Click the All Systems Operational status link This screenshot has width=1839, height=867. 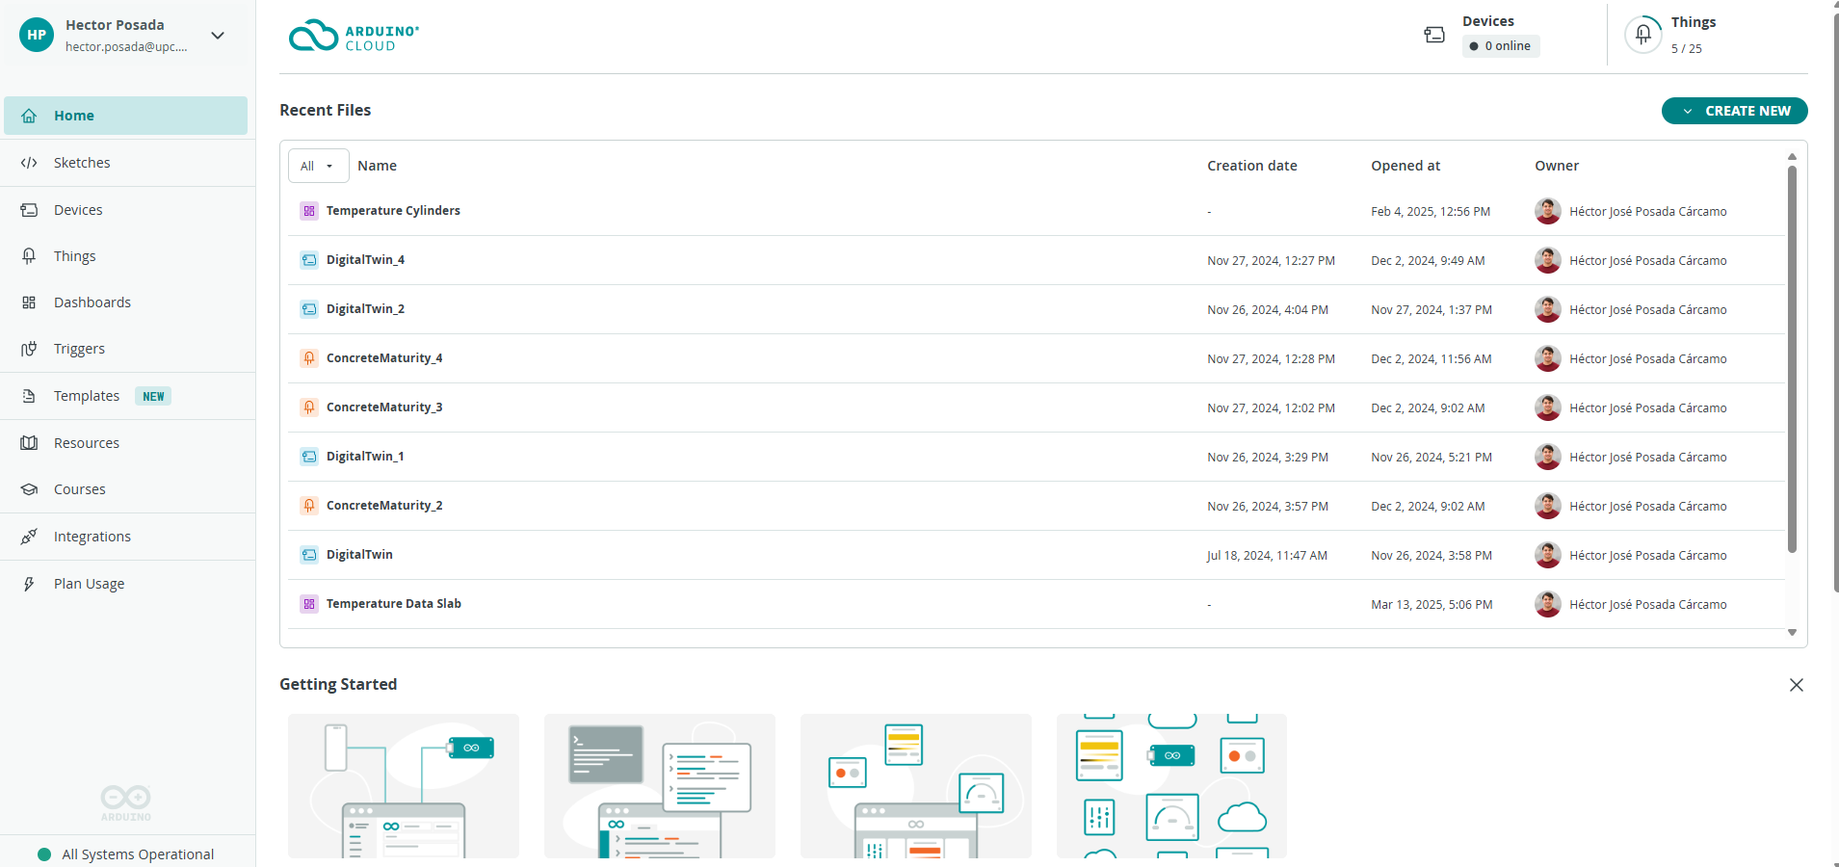138,854
